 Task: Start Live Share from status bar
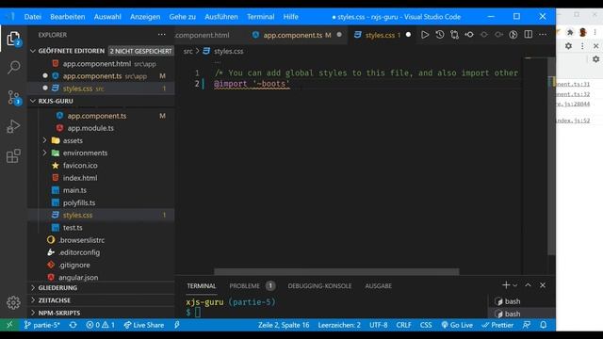(x=144, y=325)
